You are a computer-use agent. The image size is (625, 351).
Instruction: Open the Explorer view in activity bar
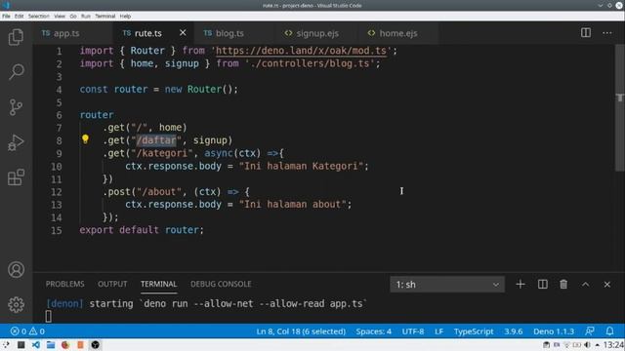coord(16,37)
